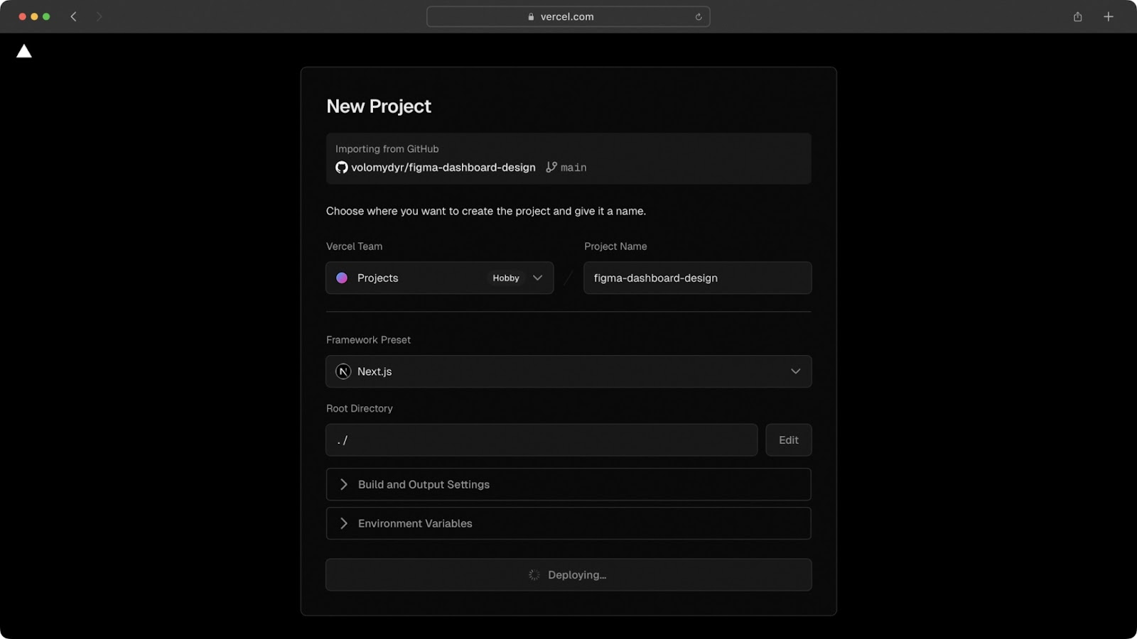
Task: Open the Safari share icon
Action: (x=1077, y=17)
